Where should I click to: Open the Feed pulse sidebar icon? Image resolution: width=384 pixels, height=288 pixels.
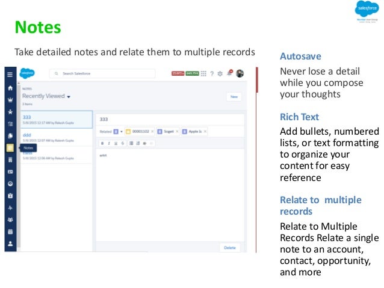click(10, 208)
